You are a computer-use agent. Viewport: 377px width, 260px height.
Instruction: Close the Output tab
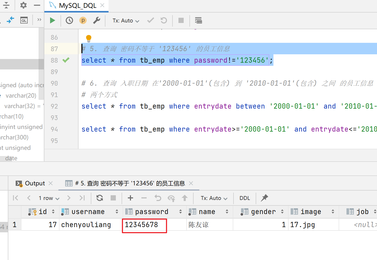click(x=51, y=183)
